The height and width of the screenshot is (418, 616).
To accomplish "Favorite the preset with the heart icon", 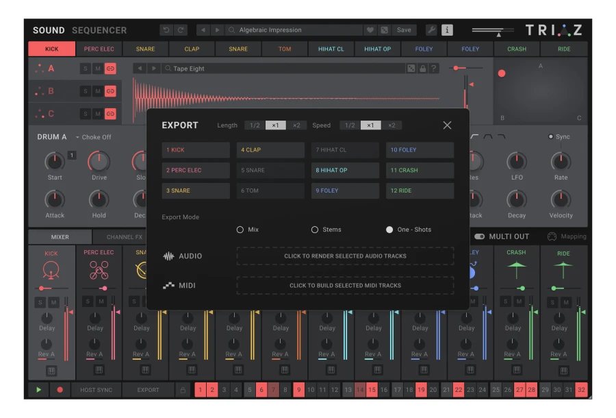I will [370, 30].
